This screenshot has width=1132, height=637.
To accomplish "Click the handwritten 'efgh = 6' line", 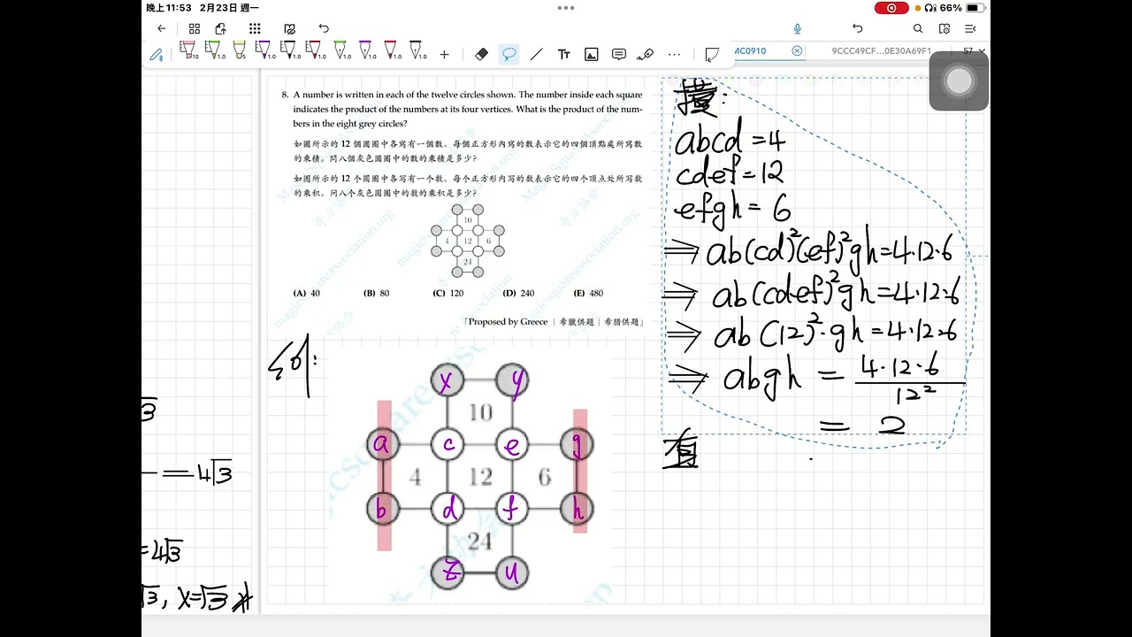I will point(732,209).
